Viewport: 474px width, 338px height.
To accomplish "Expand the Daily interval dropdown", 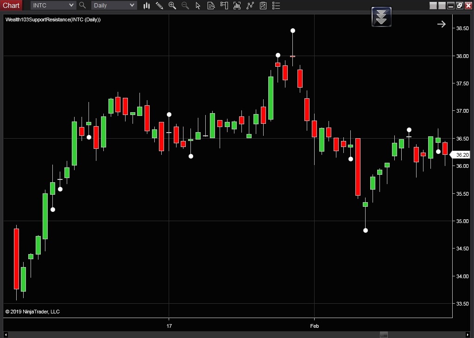I will (x=132, y=6).
